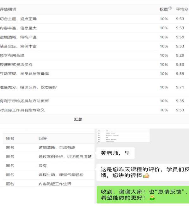Select the 有利于思维拓展与方法更新 row

pos(94,101)
